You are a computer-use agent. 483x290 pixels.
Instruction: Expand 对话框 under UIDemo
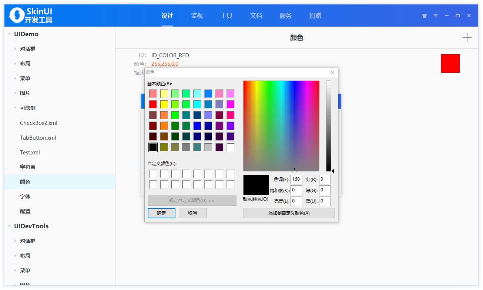pos(15,49)
